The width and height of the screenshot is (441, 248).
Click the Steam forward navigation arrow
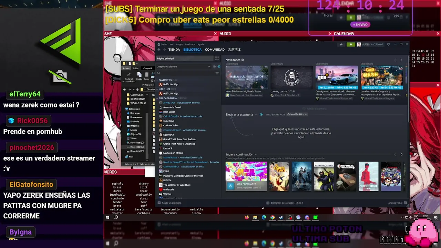[x=164, y=50]
